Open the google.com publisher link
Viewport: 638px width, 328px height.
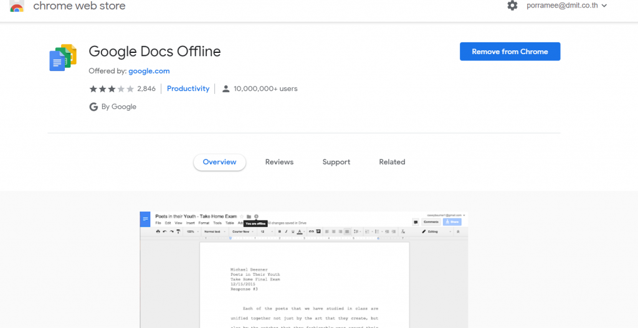[x=149, y=71]
